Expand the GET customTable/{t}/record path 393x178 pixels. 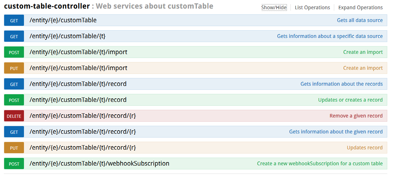coord(78,84)
